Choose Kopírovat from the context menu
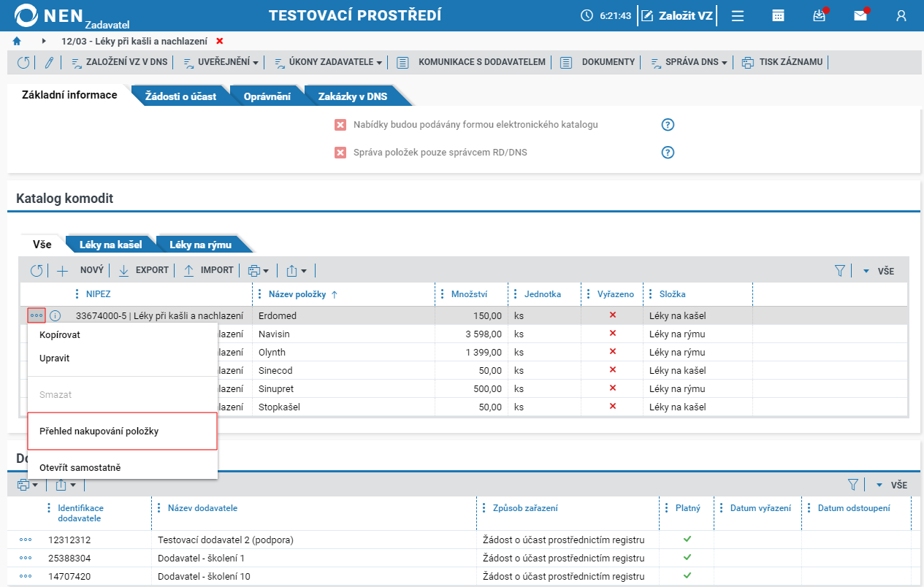This screenshot has width=924, height=587. [x=60, y=335]
